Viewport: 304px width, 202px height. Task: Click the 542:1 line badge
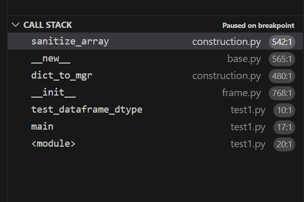click(x=282, y=42)
